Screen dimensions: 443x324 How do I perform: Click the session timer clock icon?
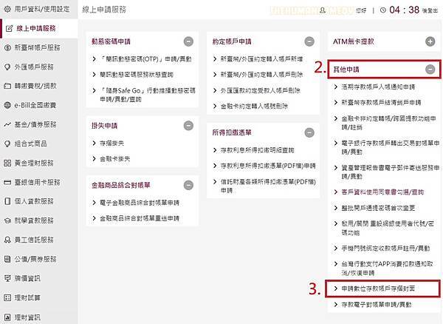coord(382,10)
